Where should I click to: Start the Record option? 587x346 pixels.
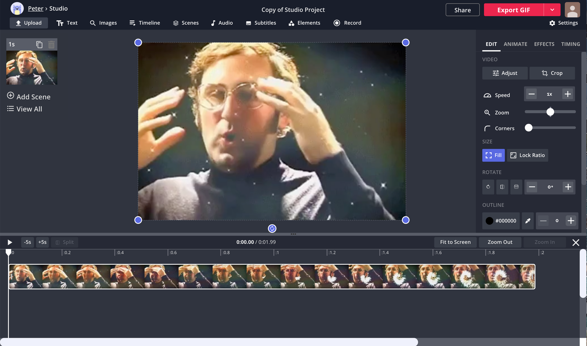(348, 23)
